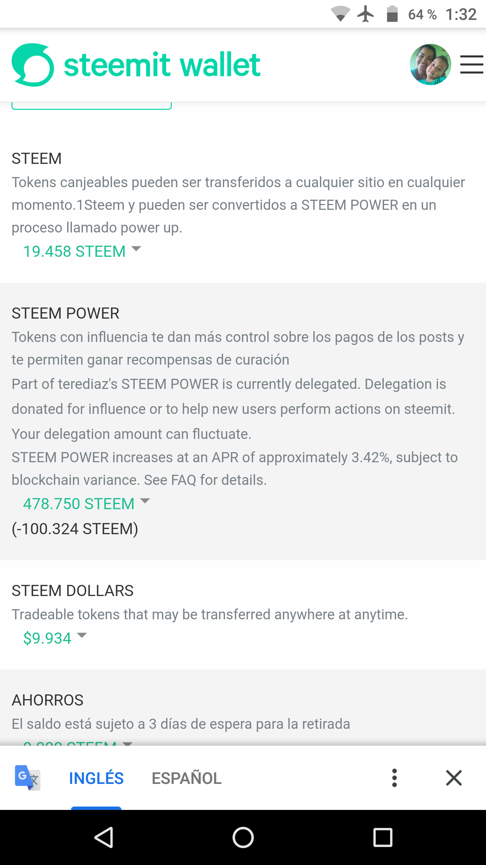Tap the Steemit logo icon
This screenshot has height=865, width=486.
pyautogui.click(x=33, y=65)
